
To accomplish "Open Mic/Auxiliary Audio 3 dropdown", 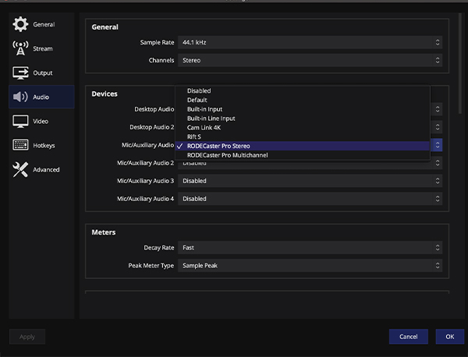I will click(310, 181).
